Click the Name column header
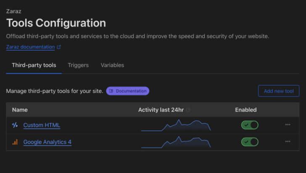Viewport: 306px width, 173px height. (x=20, y=110)
